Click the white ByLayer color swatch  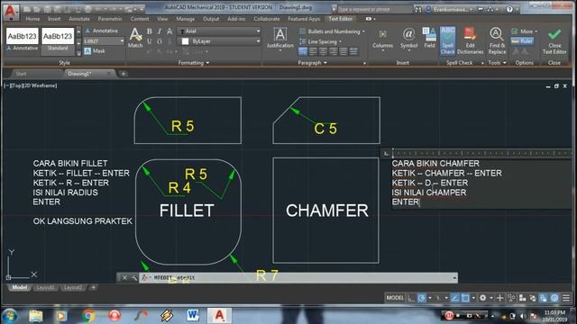tap(185, 41)
